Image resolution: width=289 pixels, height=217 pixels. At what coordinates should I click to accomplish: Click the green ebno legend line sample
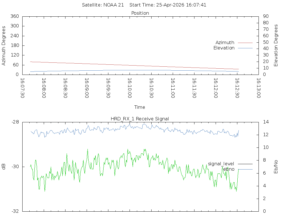point(245,169)
